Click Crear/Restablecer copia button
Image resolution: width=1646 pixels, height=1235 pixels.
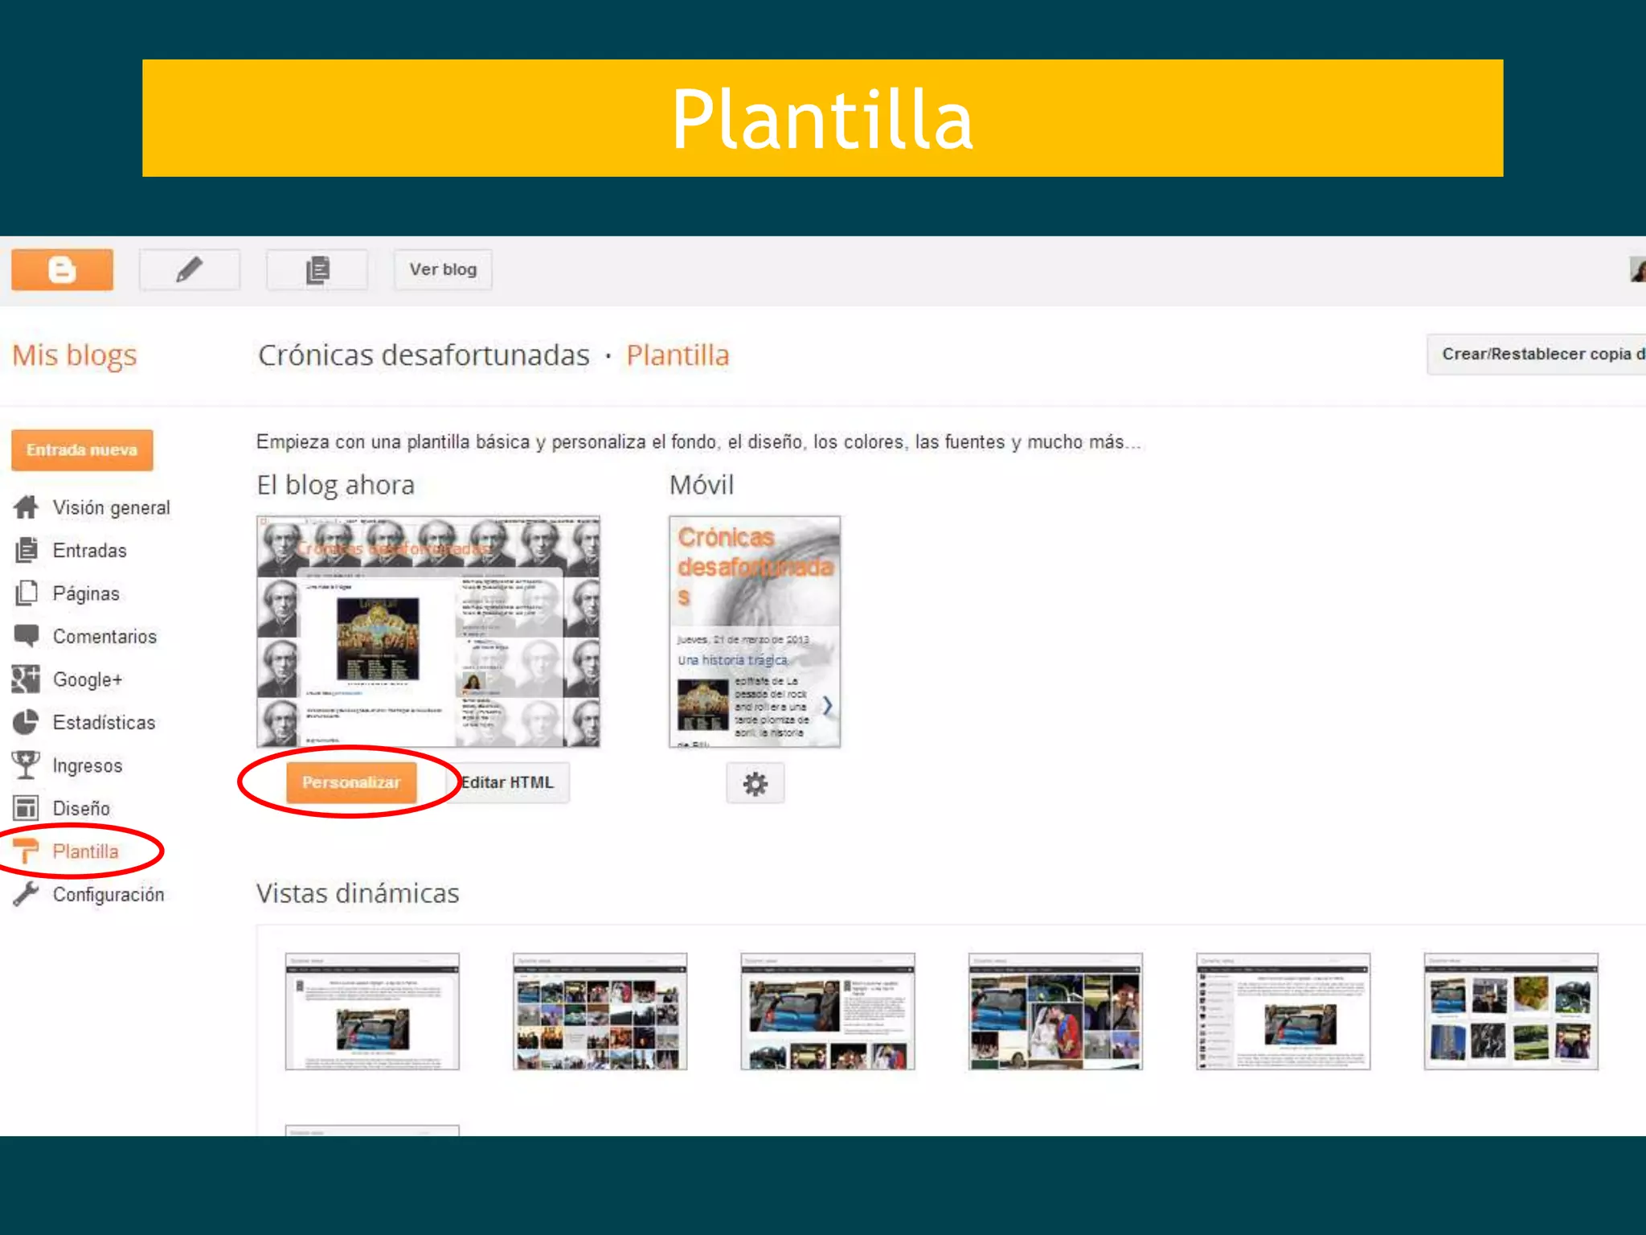[x=1537, y=354]
